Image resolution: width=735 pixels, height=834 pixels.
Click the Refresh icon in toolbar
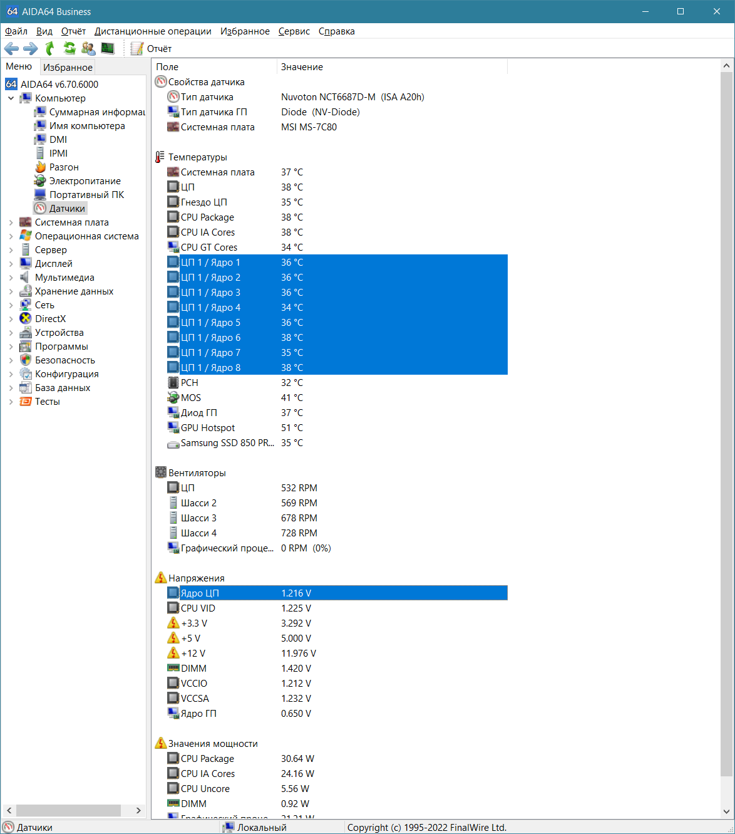(x=69, y=48)
